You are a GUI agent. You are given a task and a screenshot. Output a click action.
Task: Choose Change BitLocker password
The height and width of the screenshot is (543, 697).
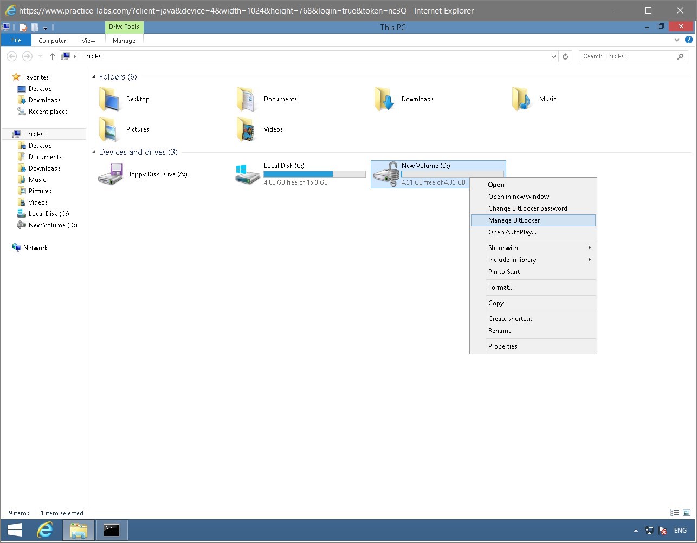(x=527, y=208)
